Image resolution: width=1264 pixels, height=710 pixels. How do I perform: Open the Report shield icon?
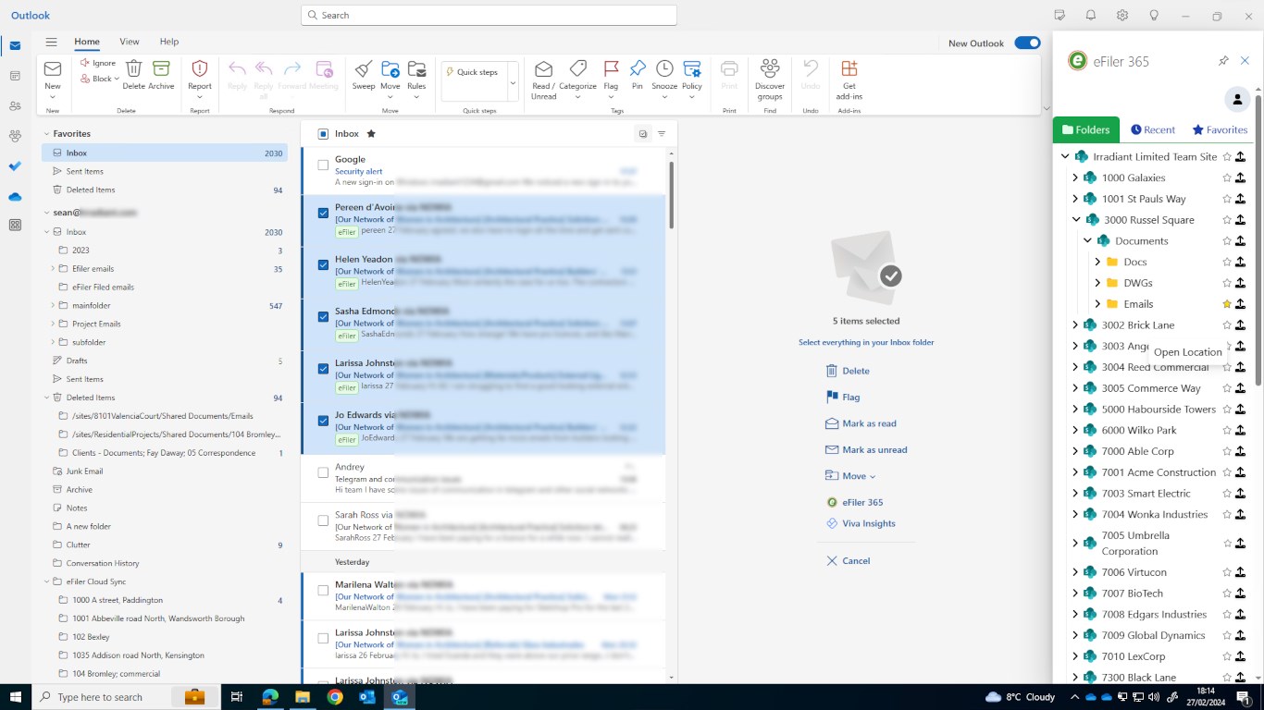200,69
